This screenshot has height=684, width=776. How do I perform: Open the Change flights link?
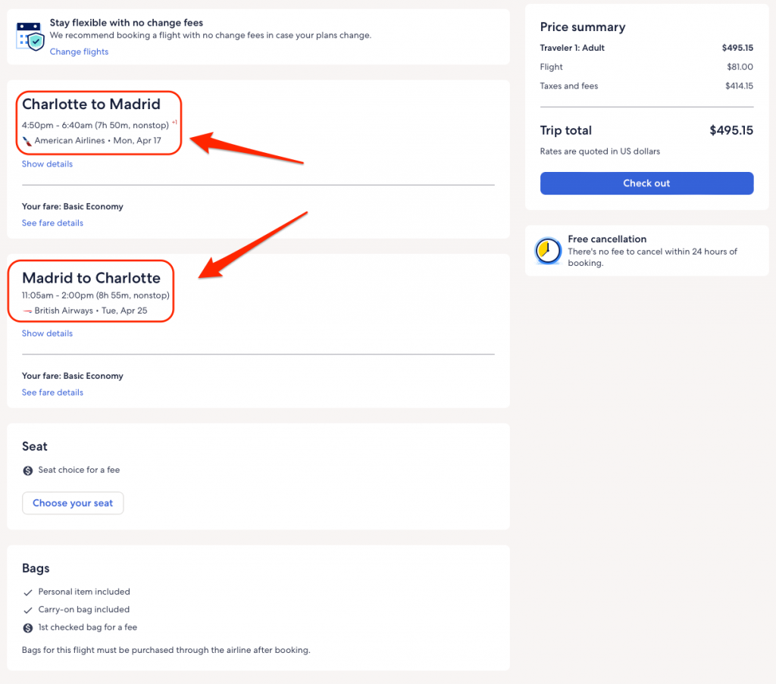pos(79,52)
